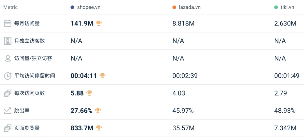This screenshot has height=137, width=304.
Task: Click the calendar icon beside 每月访问量
Action: pyautogui.click(x=8, y=24)
